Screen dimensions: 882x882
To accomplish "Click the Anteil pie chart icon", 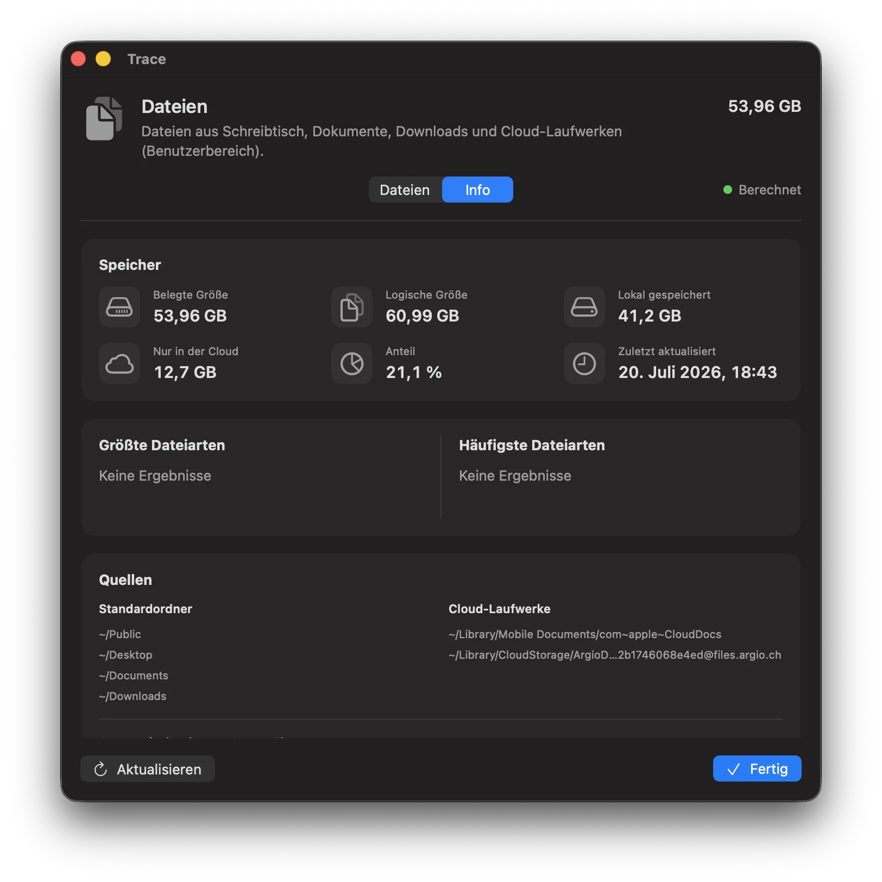I will pyautogui.click(x=352, y=363).
